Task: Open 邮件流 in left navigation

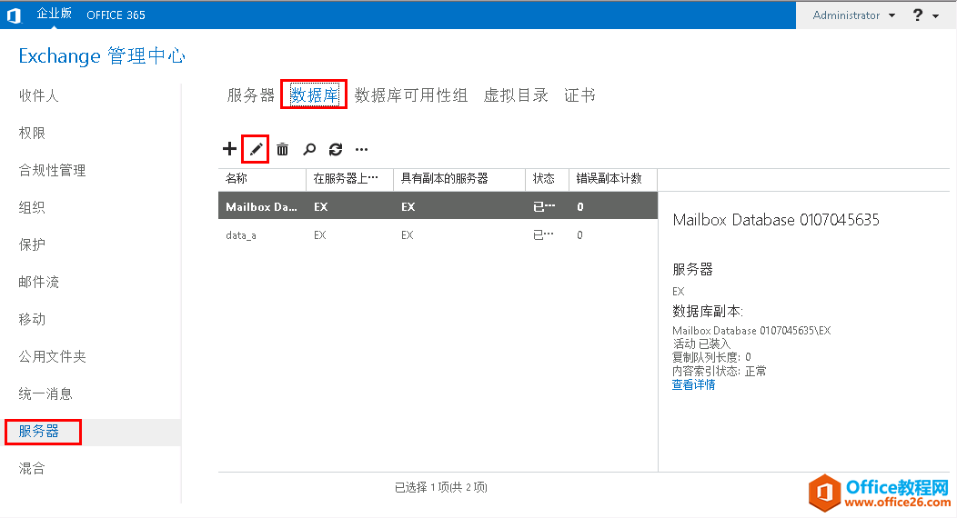Action: point(38,282)
